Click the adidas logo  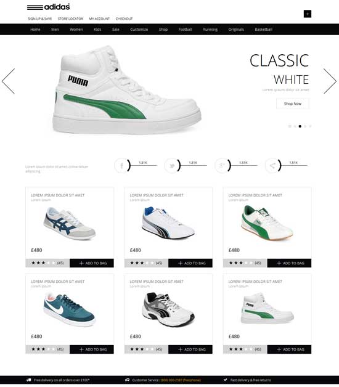point(49,7)
